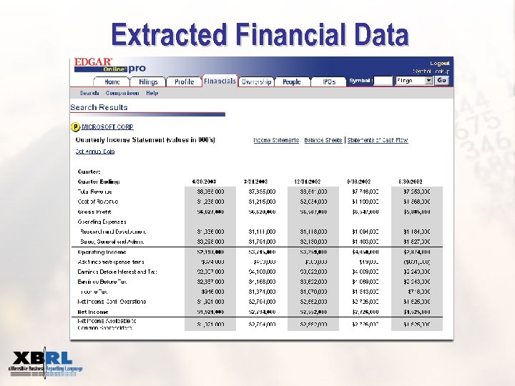
Task: Click the Earnings Before Tax row label
Action: 102,282
